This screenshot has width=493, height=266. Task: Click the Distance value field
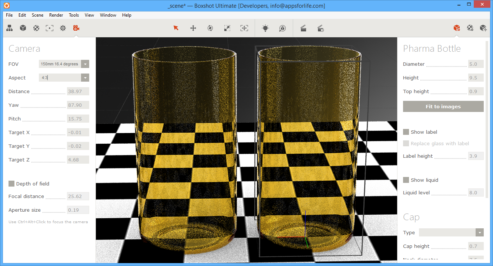tap(78, 91)
